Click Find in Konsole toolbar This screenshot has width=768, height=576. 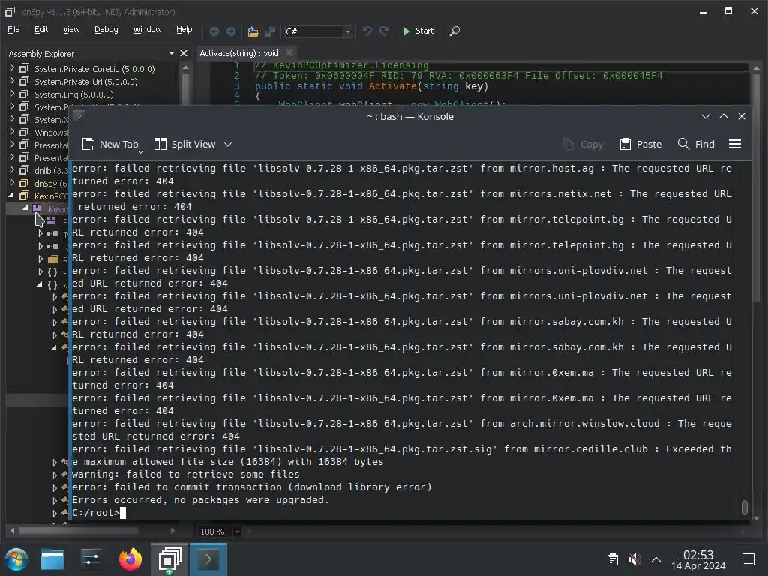point(696,145)
